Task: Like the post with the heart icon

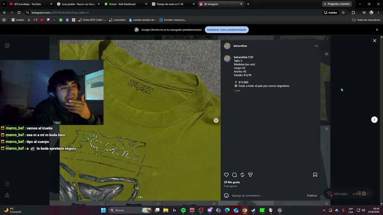Action: point(227,175)
